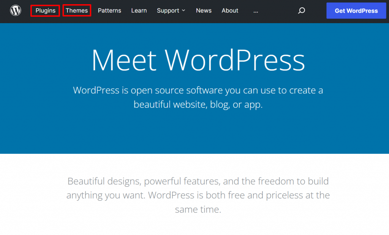The width and height of the screenshot is (389, 235).
Task: Click the Get WordPress button
Action: 356,11
